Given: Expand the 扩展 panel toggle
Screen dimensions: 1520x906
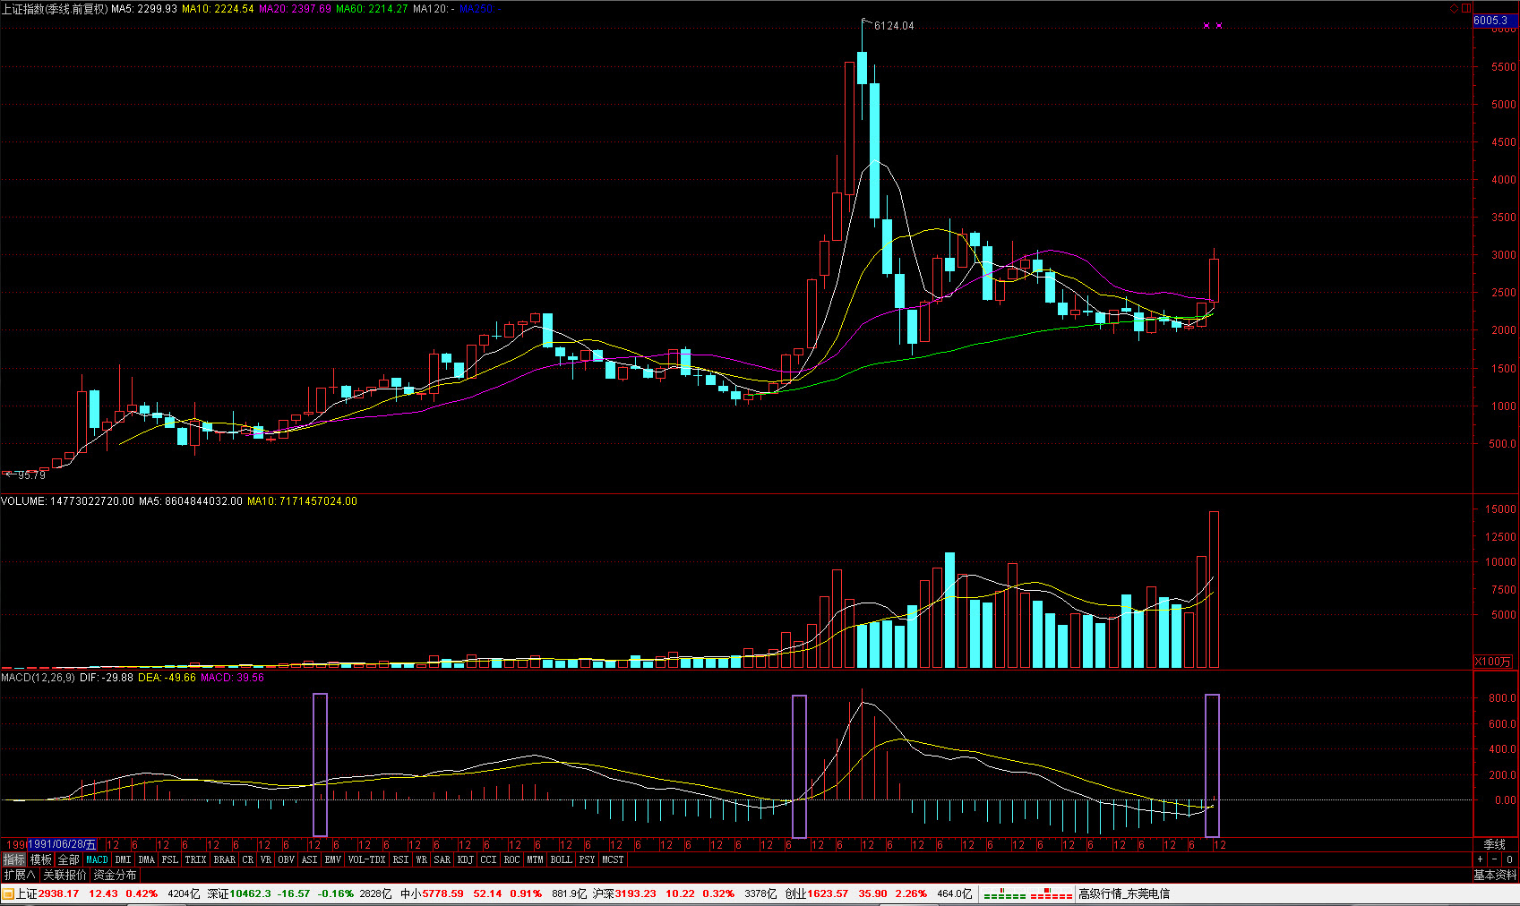Looking at the screenshot, I should (20, 875).
